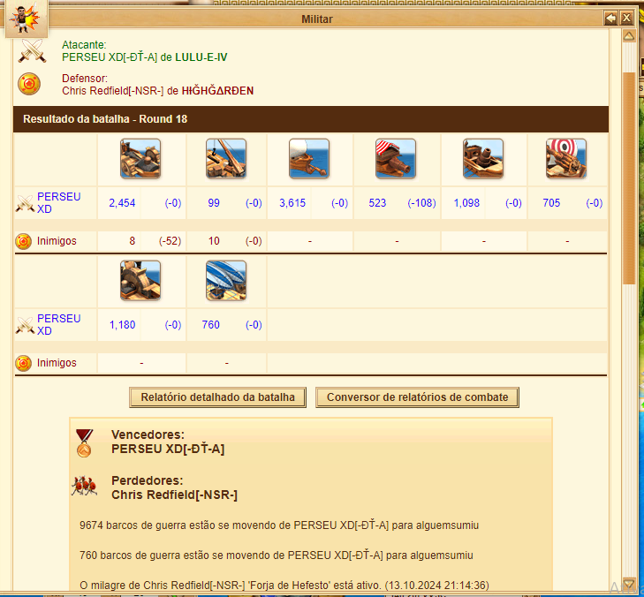Open the ram ship unit icon
Viewport: 644px width, 597px height.
(x=140, y=158)
